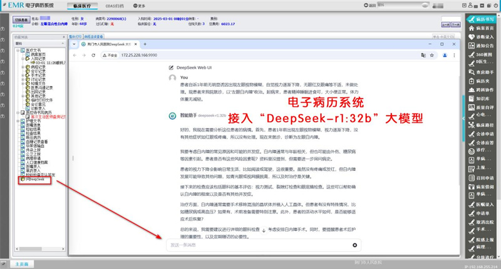Open 诊断录入 in the right sidebar
Viewport: 501px width, 269px height.
(481, 37)
